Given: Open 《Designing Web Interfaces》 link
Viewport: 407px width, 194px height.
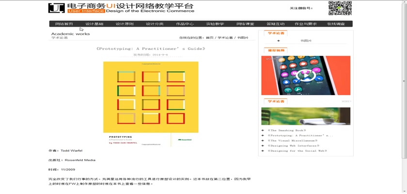Looking at the screenshot, I should [x=293, y=145].
